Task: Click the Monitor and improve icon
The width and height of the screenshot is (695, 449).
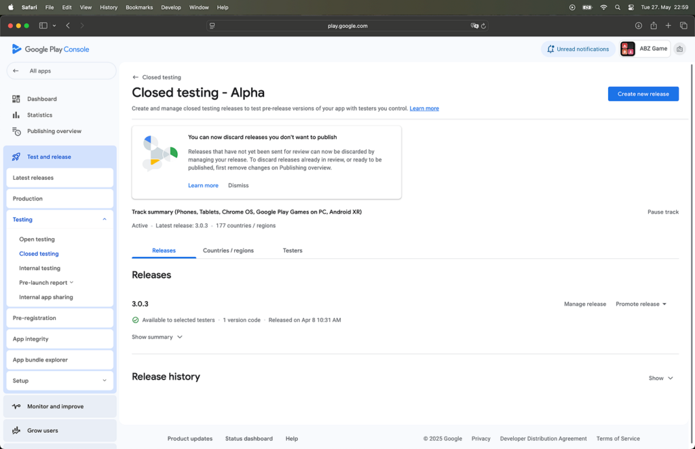Action: (16, 407)
